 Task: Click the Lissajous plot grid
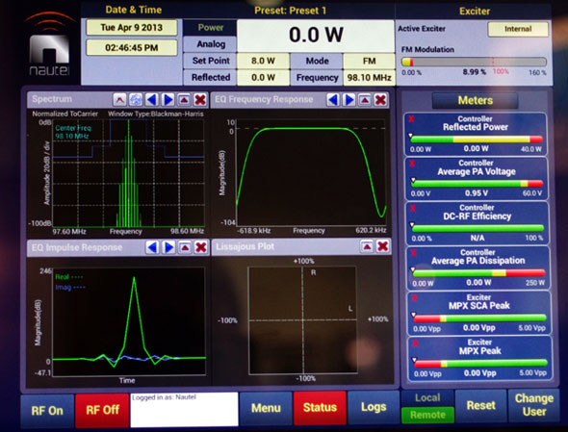pyautogui.click(x=302, y=320)
